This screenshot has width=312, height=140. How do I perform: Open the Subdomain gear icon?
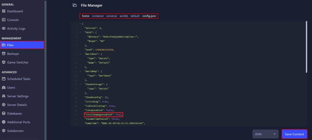[x=4, y=131]
